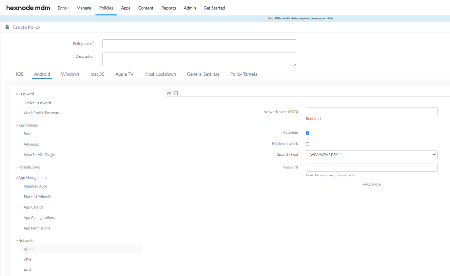450x276 pixels.
Task: Select Wi-Fi in the Networks list
Action: click(81, 249)
